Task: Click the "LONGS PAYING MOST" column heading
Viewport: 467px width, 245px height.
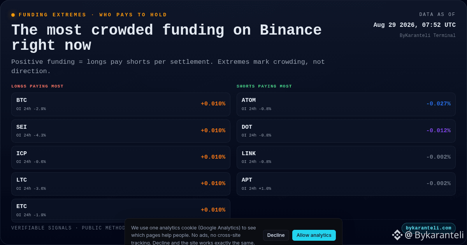Action: click(x=37, y=86)
